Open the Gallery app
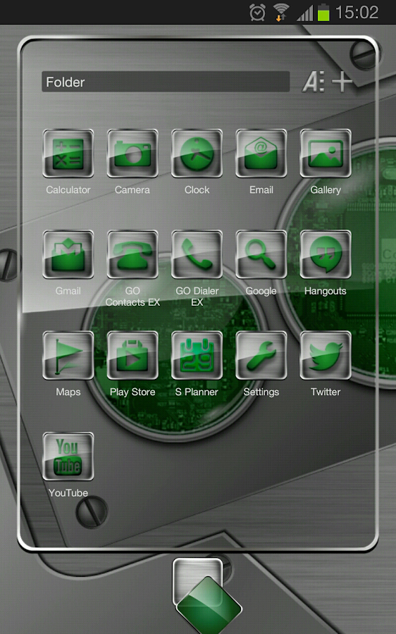The height and width of the screenshot is (634, 396). (326, 154)
